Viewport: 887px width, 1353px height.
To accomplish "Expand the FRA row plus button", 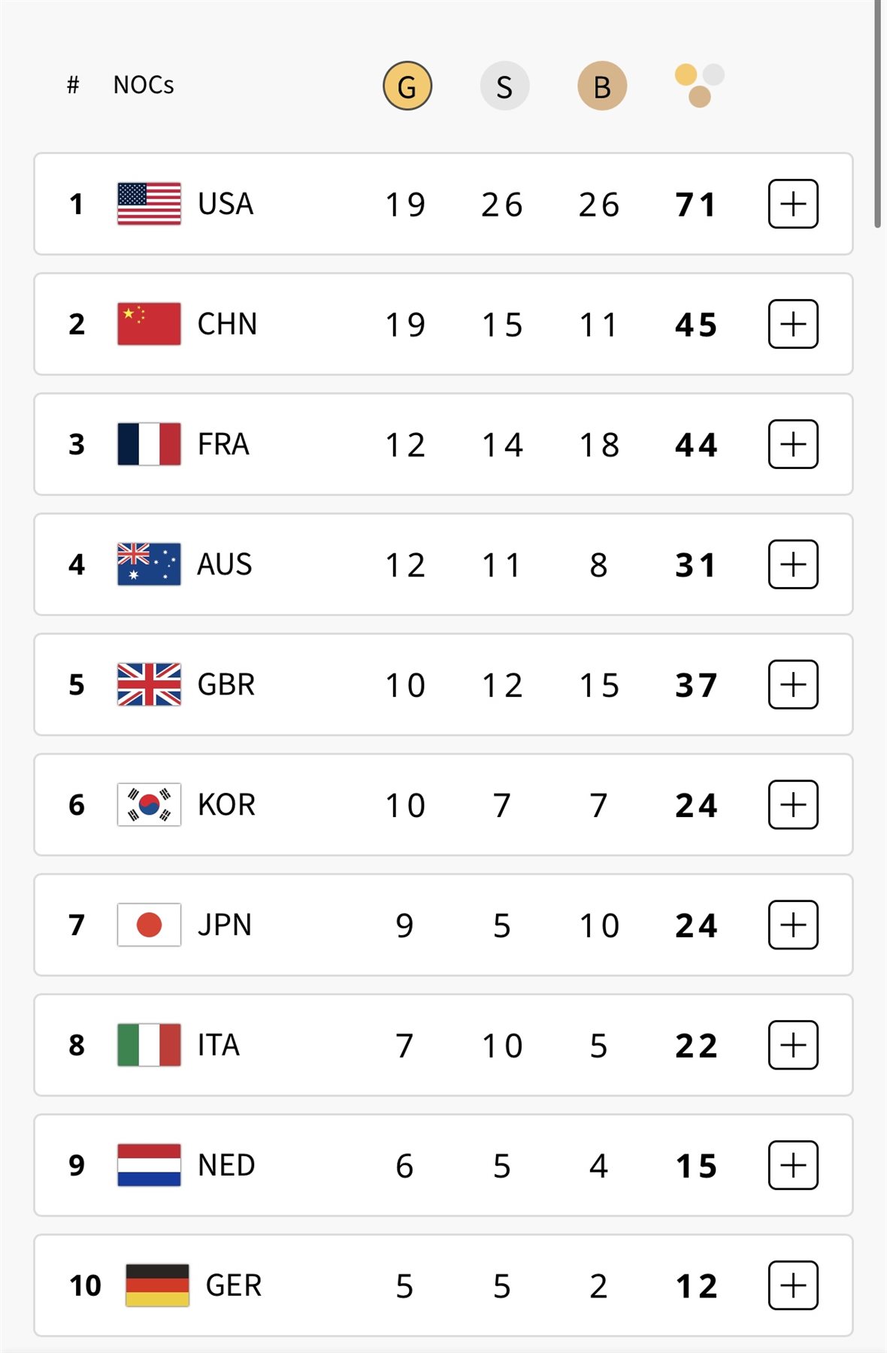I will click(793, 444).
